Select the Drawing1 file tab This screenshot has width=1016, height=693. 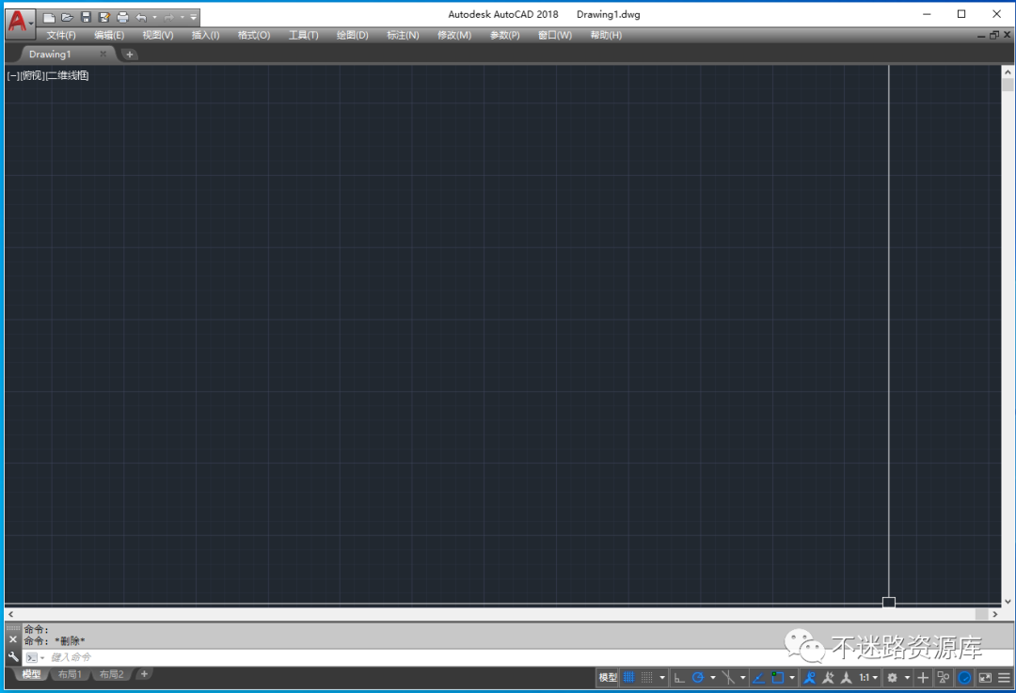tap(51, 55)
